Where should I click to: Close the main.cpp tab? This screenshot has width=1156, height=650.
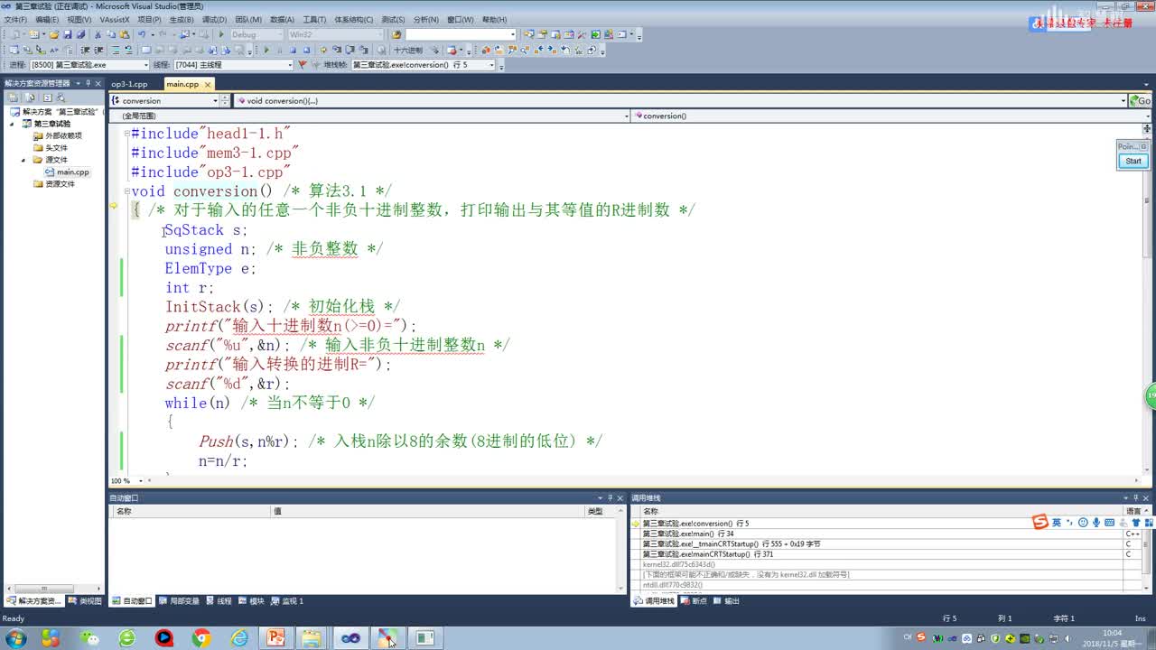pos(207,84)
